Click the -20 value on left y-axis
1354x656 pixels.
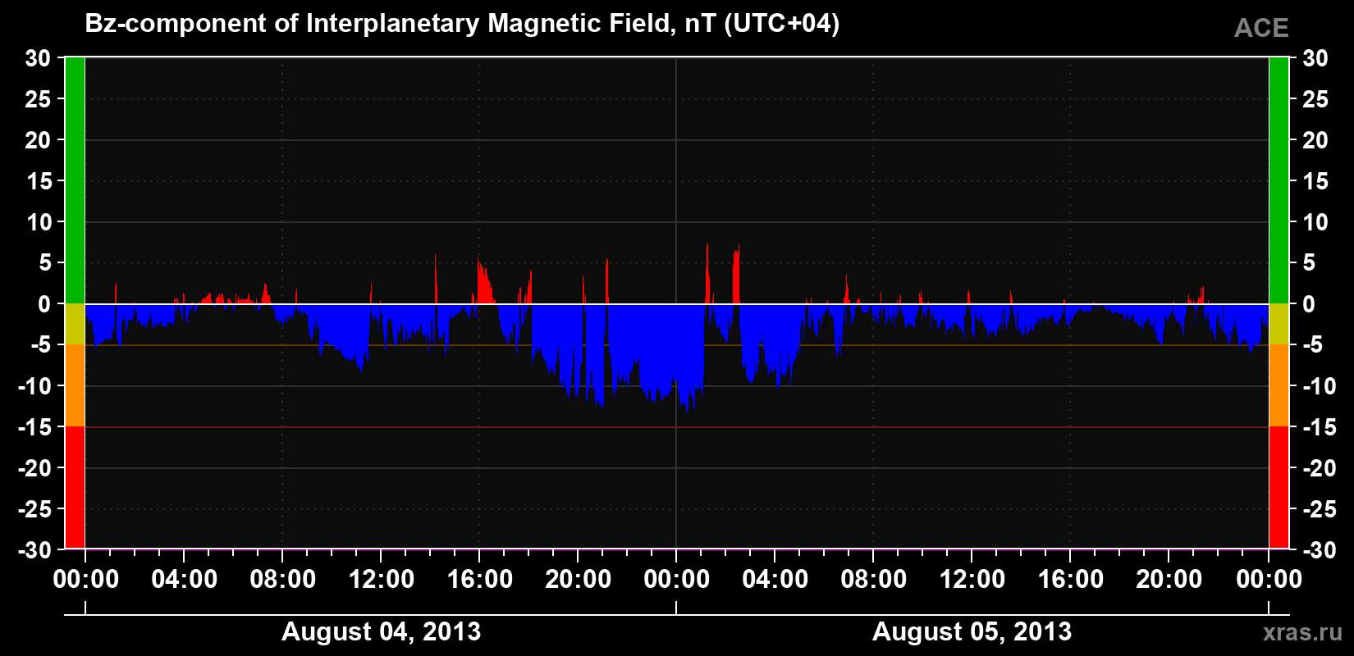[34, 468]
